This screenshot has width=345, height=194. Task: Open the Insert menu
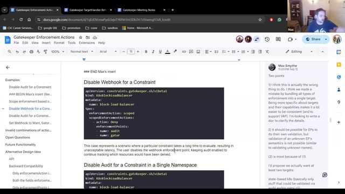coord(46,43)
